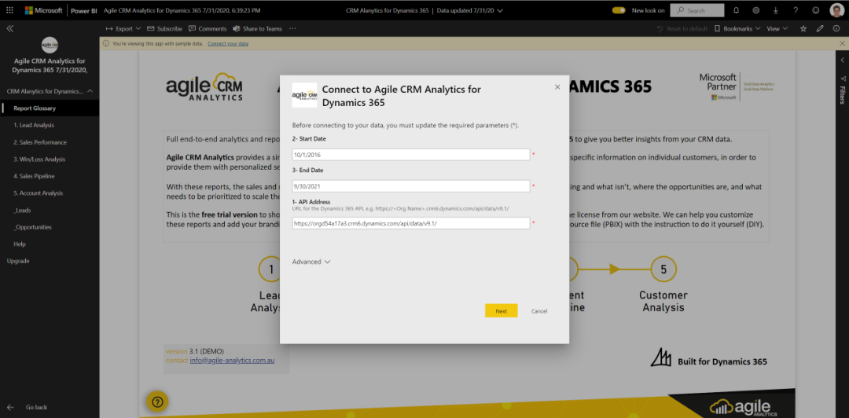Expand the Advanced section in dialog

click(311, 262)
